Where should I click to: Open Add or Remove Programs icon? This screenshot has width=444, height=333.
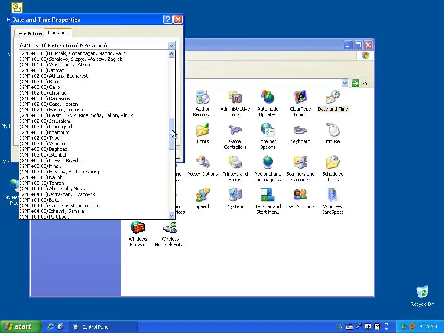point(202,103)
